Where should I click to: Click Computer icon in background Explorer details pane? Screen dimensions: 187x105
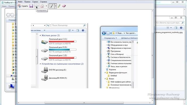(12, 87)
